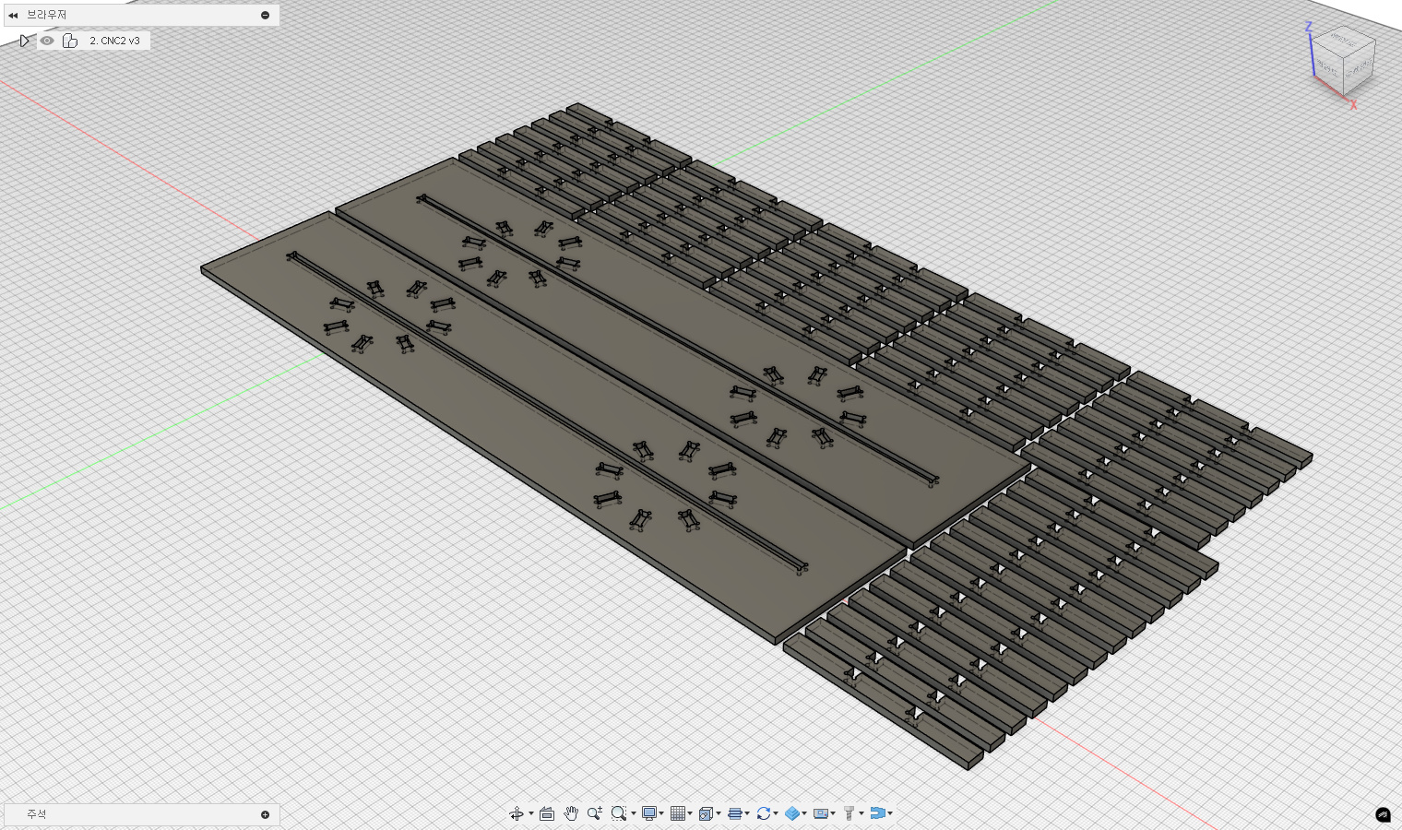The height and width of the screenshot is (830, 1402).
Task: Collapse the 브라우저 panel with minus button
Action: 266,15
